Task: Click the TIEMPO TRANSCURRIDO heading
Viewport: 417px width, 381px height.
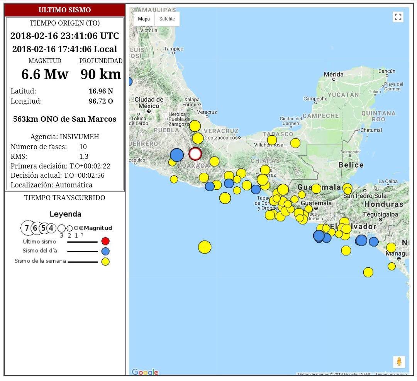Action: (x=64, y=198)
